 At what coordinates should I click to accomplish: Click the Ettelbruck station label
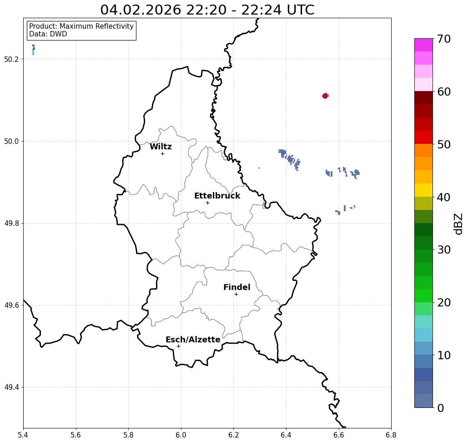tap(217, 196)
